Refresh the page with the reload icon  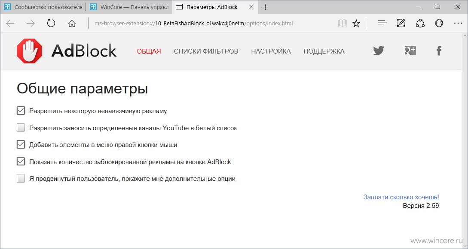point(51,23)
